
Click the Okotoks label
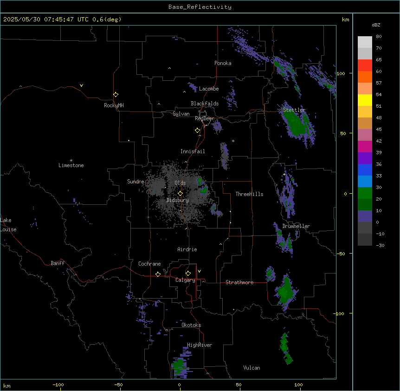[191, 325]
